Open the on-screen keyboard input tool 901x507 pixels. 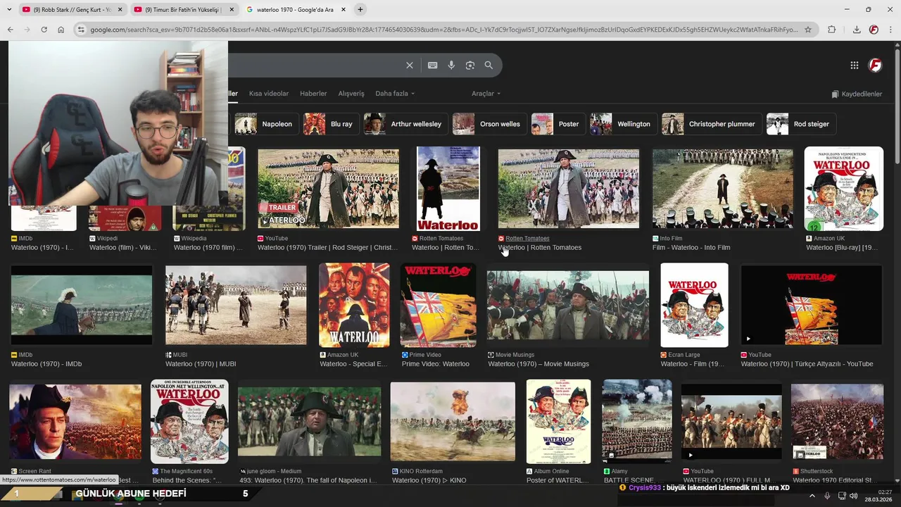tap(433, 65)
